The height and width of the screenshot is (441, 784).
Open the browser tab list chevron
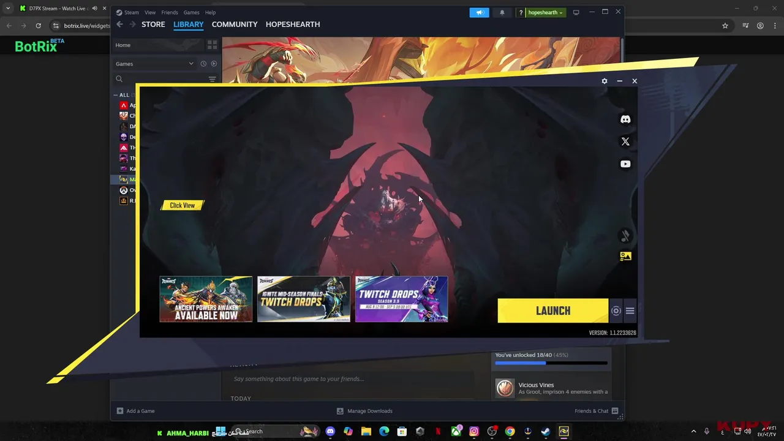point(7,9)
